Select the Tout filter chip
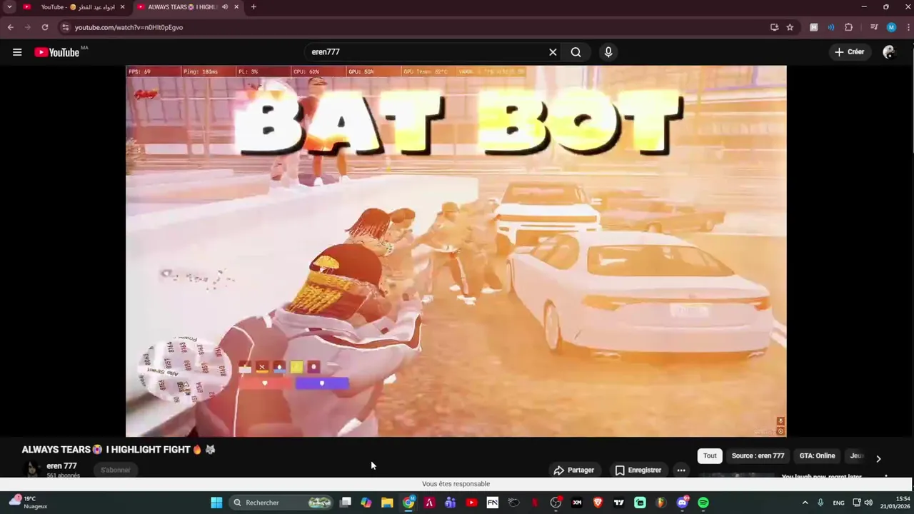The height and width of the screenshot is (514, 914). [x=710, y=455]
